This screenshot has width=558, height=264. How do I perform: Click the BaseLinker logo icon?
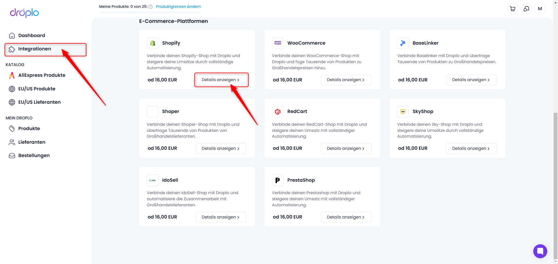tap(403, 43)
